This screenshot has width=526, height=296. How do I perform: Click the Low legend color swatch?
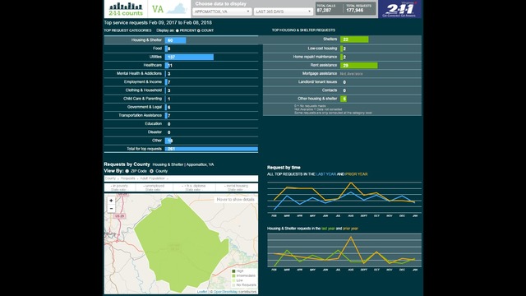[x=233, y=280]
